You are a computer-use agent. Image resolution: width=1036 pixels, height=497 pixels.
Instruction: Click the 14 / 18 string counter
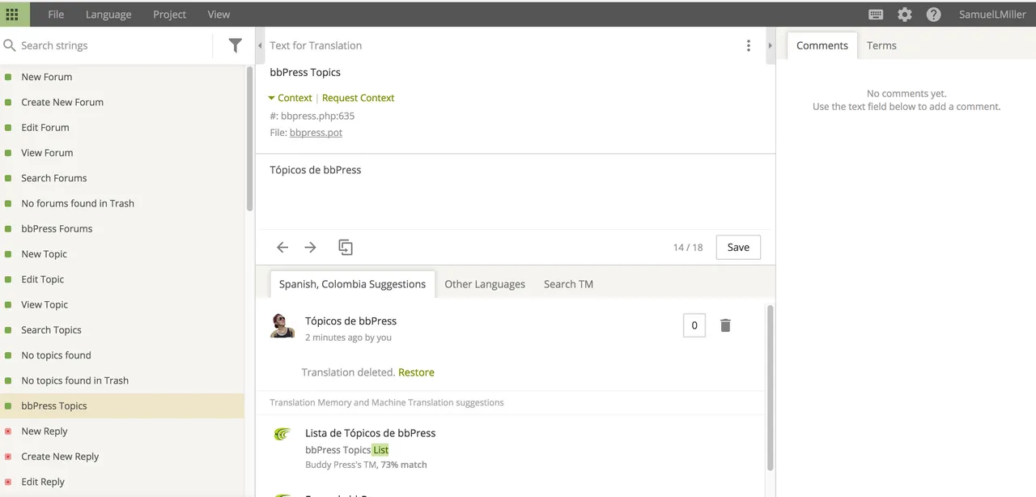[688, 248]
